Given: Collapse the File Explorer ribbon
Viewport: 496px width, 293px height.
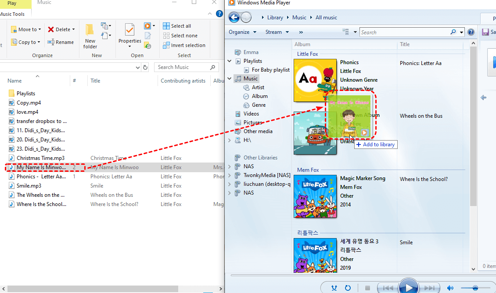Looking at the screenshot, I should 210,14.
